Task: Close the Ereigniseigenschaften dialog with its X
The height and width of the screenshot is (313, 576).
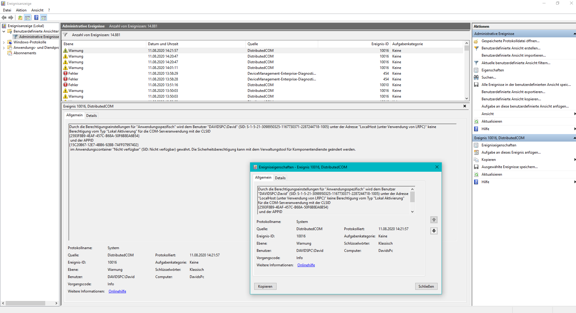Action: pos(437,167)
